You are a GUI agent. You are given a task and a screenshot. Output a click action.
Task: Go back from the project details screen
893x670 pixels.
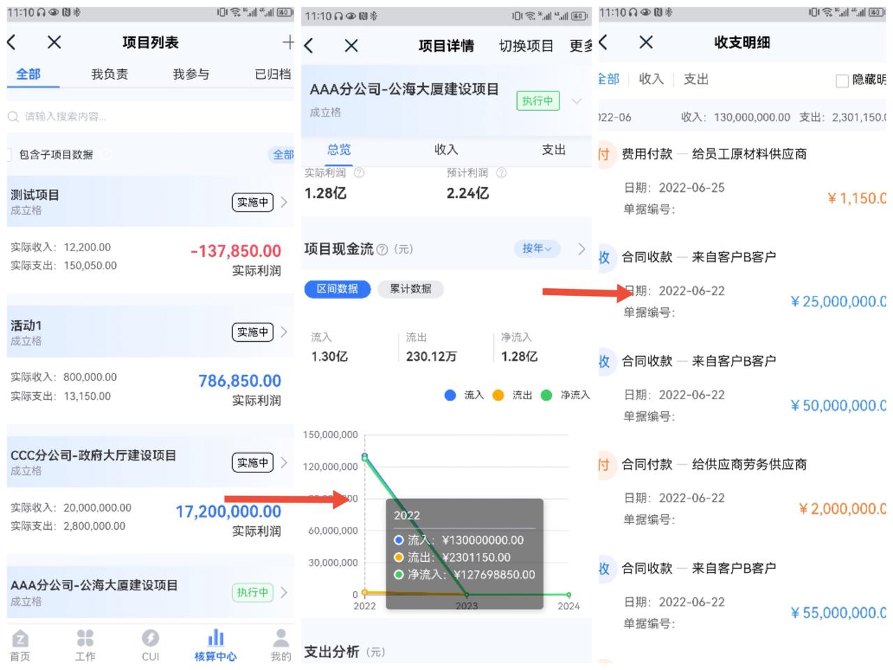309,46
